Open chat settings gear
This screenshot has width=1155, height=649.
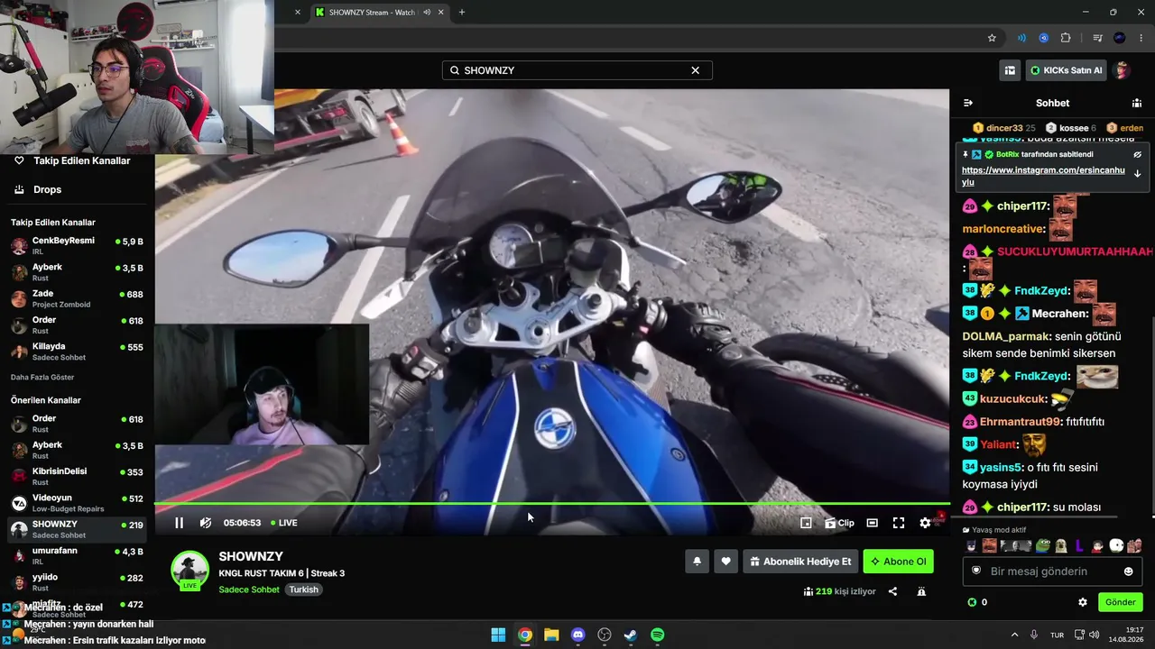pyautogui.click(x=1083, y=602)
